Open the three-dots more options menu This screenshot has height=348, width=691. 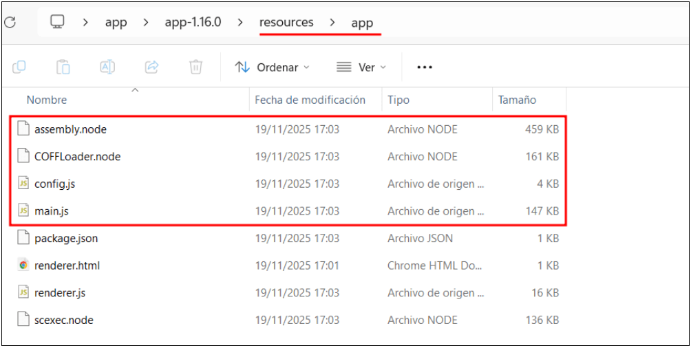[x=425, y=67]
